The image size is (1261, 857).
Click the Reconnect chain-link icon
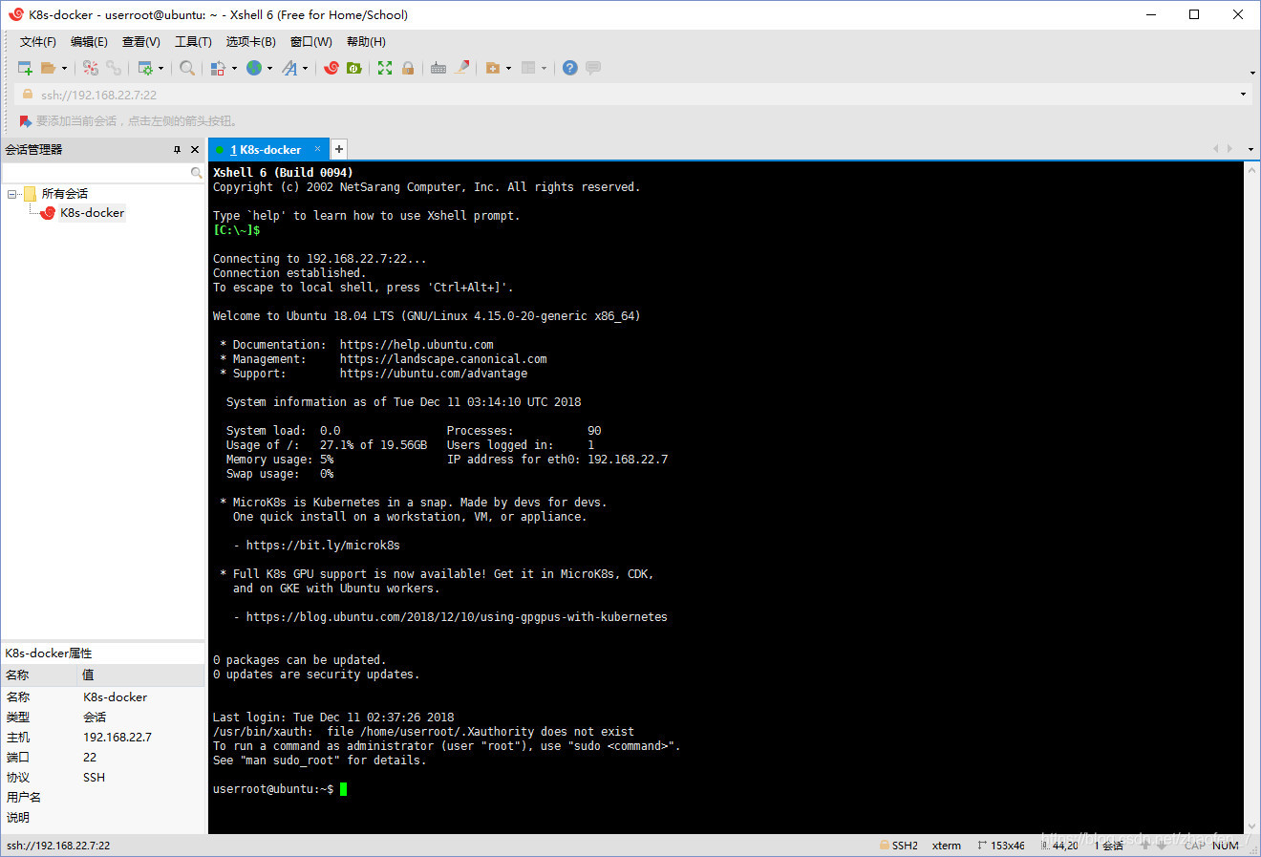114,68
